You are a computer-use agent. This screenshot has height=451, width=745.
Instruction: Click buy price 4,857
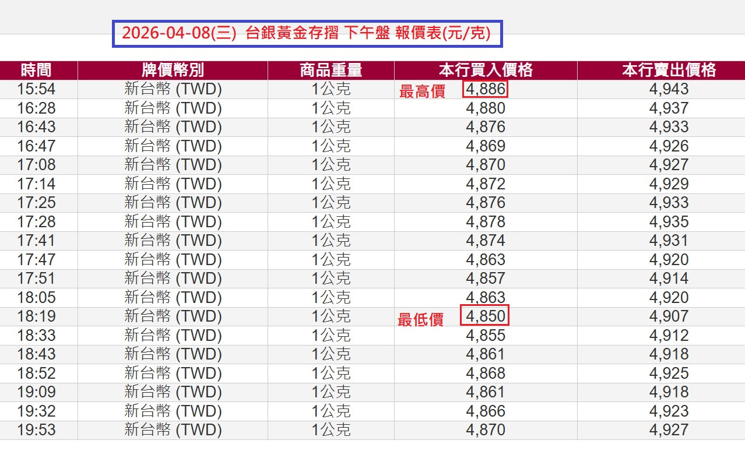(486, 279)
